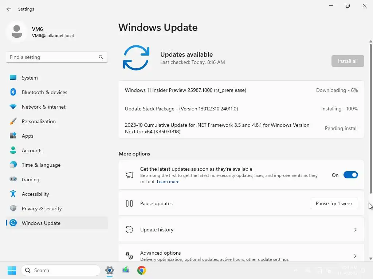Open Advanced options row title
Screen dimensions: 373x279
click(x=160, y=253)
